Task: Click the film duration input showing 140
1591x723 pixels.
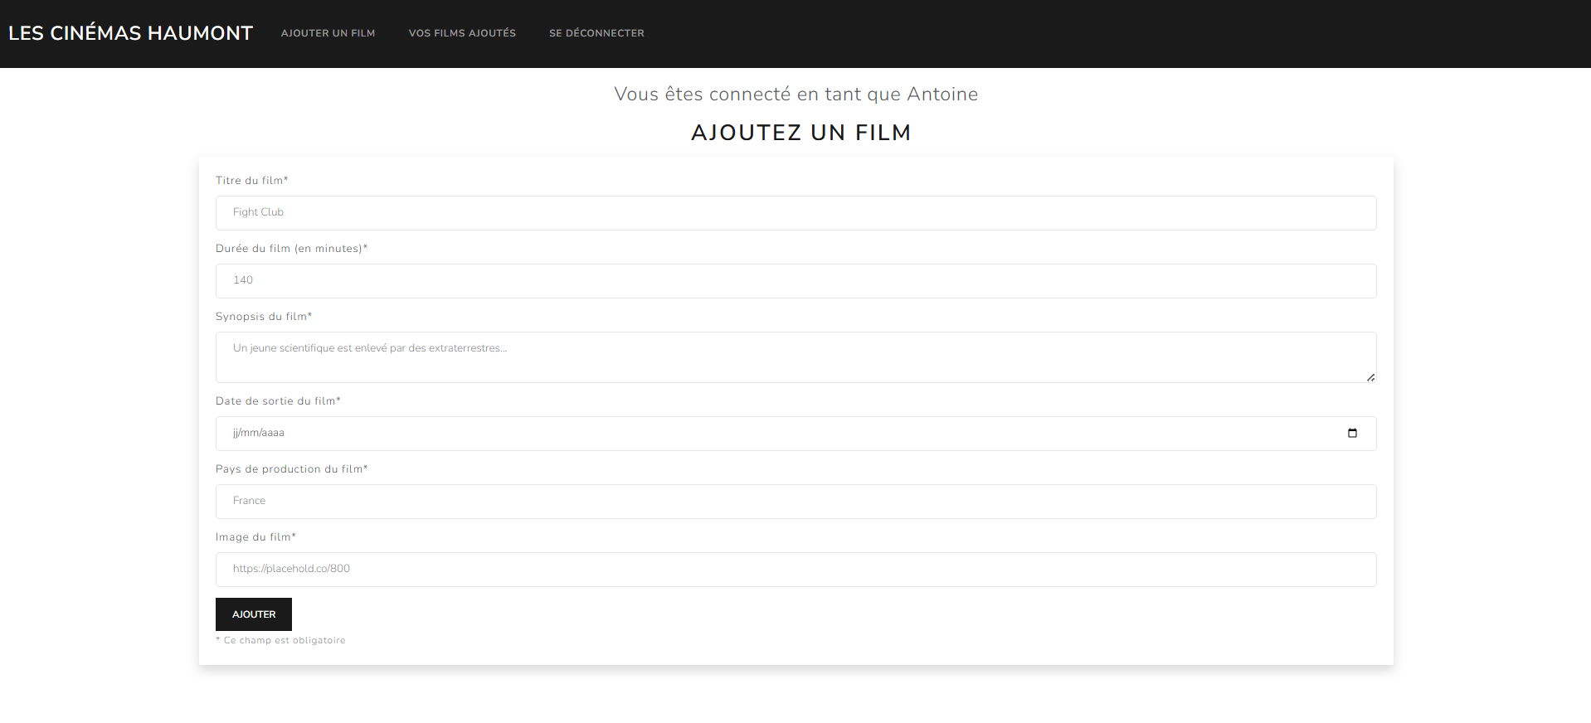Action: [x=795, y=281]
